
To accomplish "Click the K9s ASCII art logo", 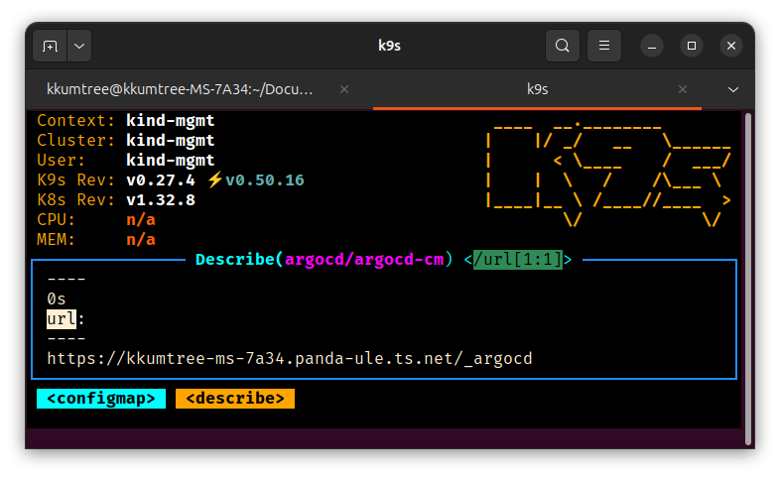I will point(608,174).
